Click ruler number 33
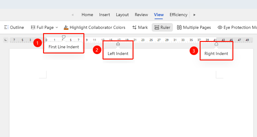Screen dimensions: 257x137 183,40
